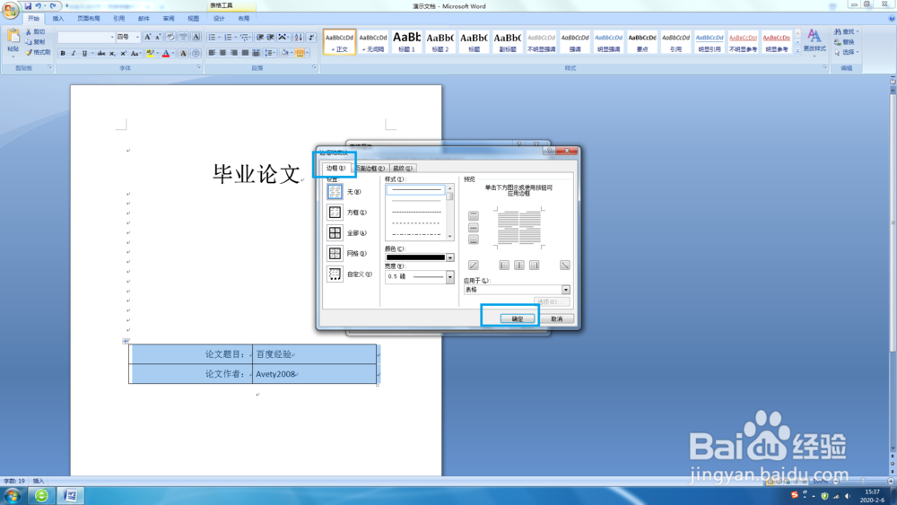Click the Grow Font button
The width and height of the screenshot is (897, 505).
coord(148,37)
